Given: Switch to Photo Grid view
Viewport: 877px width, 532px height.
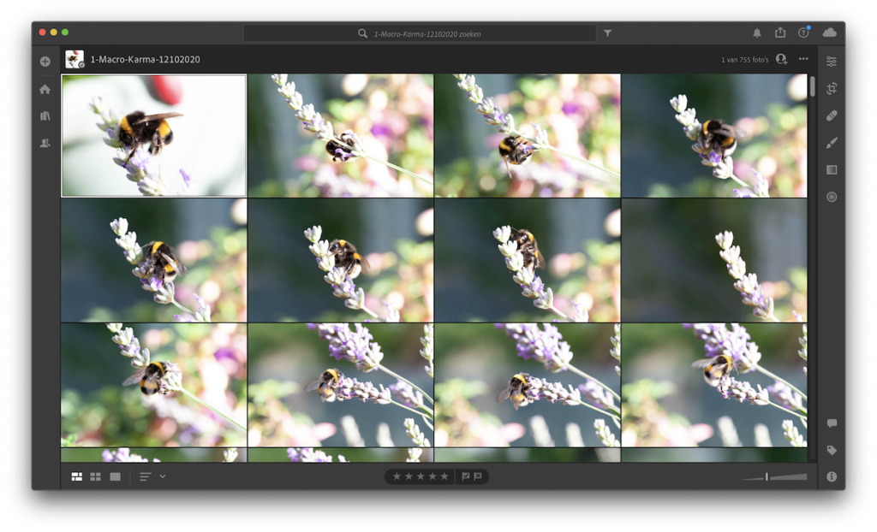Looking at the screenshot, I should pos(77,476).
